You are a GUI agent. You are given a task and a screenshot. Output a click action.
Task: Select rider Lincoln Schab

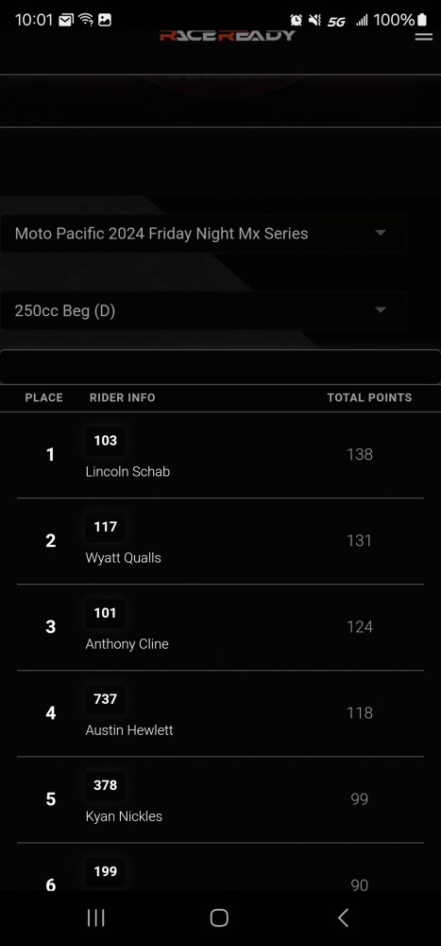point(127,472)
